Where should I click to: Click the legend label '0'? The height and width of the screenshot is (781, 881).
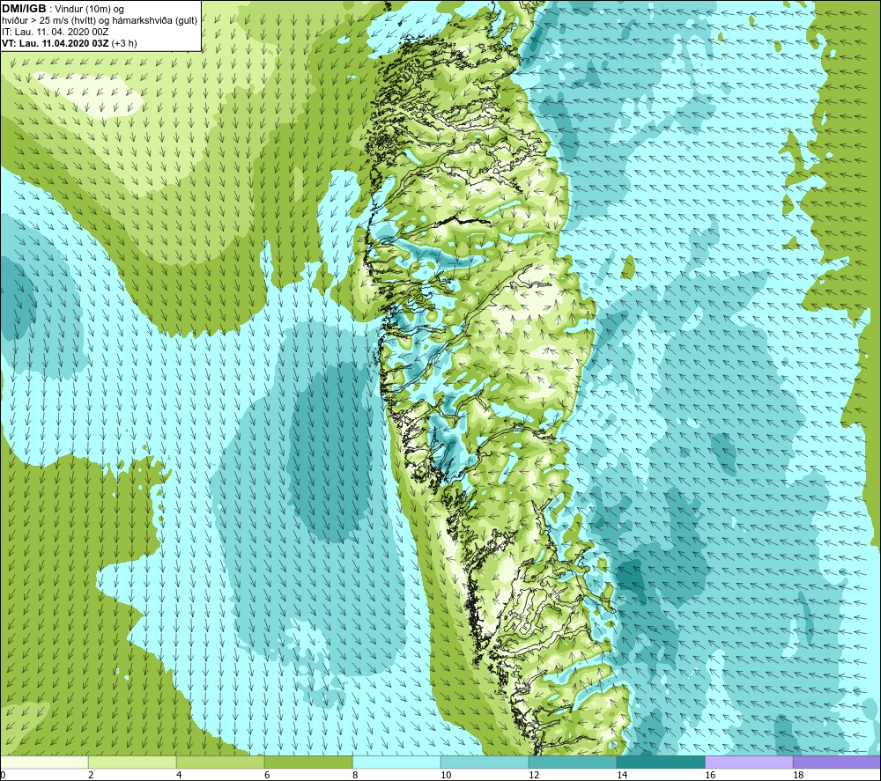(x=3, y=775)
